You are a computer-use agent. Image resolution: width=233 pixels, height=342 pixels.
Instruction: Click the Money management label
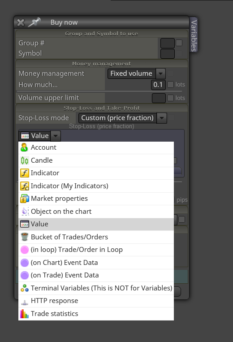click(x=52, y=74)
